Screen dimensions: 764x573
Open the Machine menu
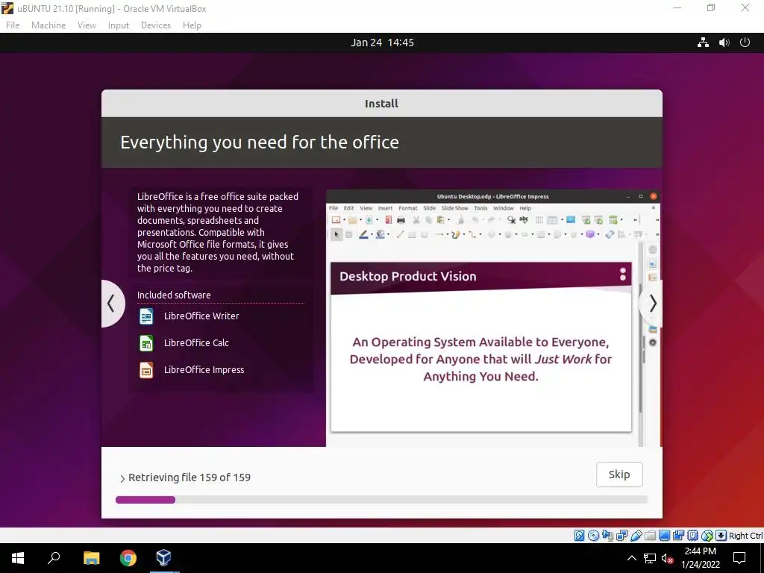click(x=48, y=25)
